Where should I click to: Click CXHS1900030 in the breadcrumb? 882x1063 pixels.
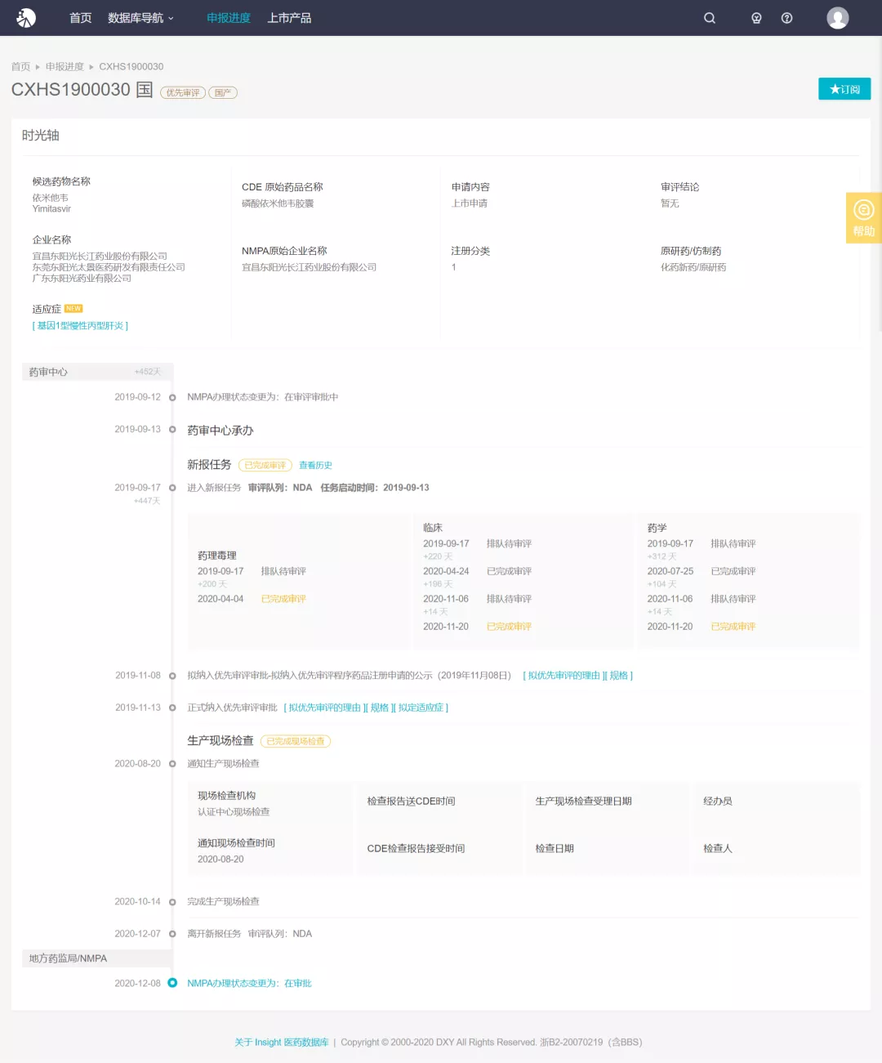click(x=131, y=67)
